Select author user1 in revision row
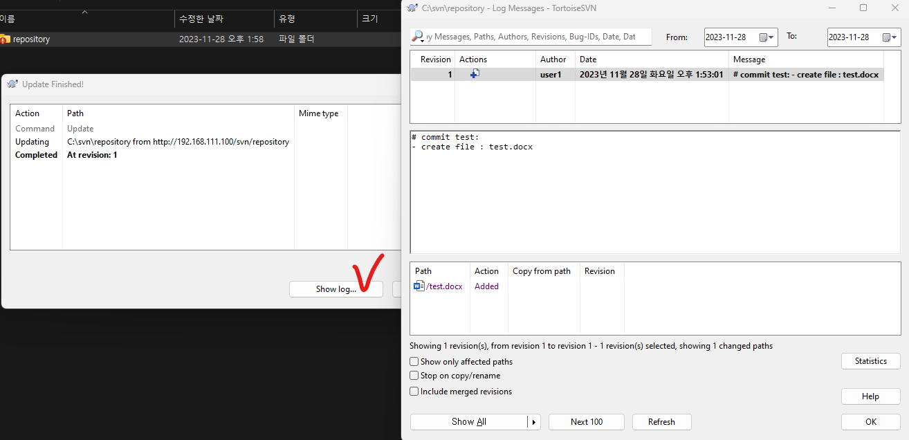The width and height of the screenshot is (909, 440). click(x=551, y=74)
